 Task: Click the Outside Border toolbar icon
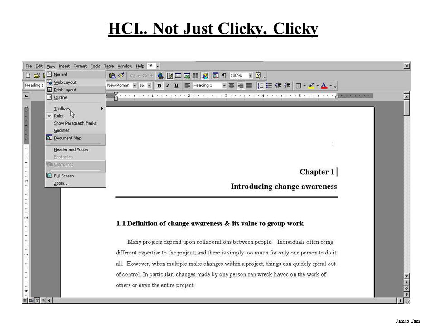(298, 86)
